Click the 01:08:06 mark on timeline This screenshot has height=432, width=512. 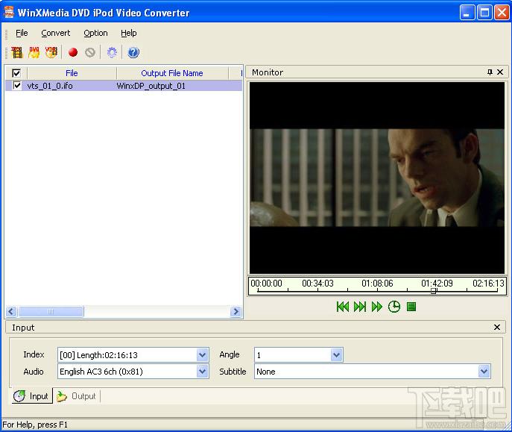coord(377,284)
